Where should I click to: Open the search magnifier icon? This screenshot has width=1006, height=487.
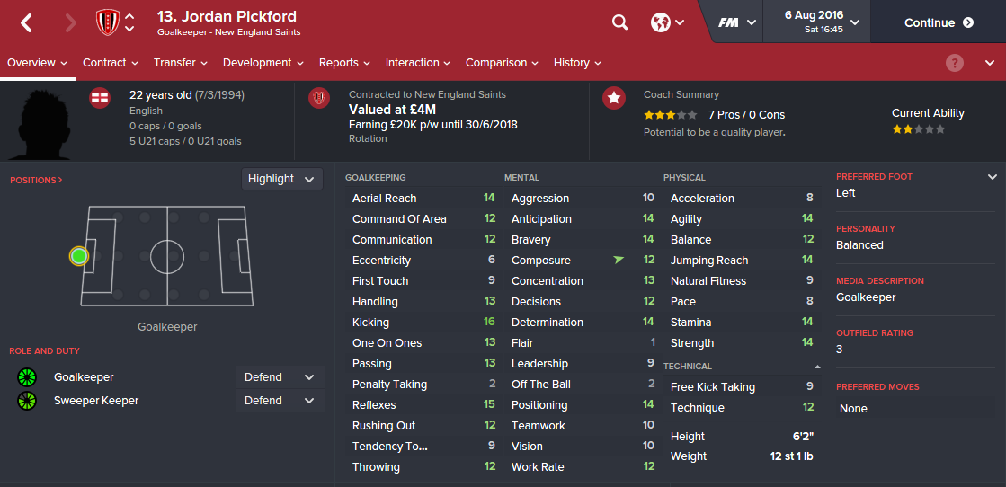point(619,22)
